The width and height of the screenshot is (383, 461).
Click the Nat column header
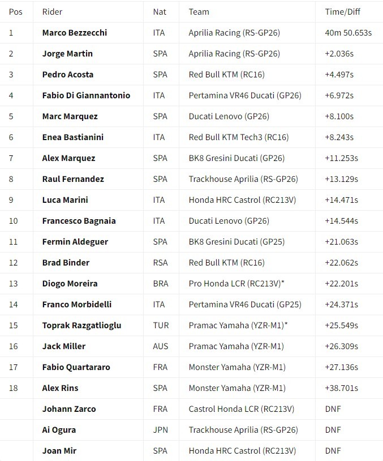(160, 11)
